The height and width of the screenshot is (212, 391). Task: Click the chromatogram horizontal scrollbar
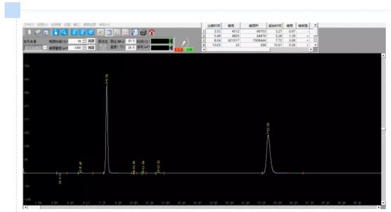[202, 207]
